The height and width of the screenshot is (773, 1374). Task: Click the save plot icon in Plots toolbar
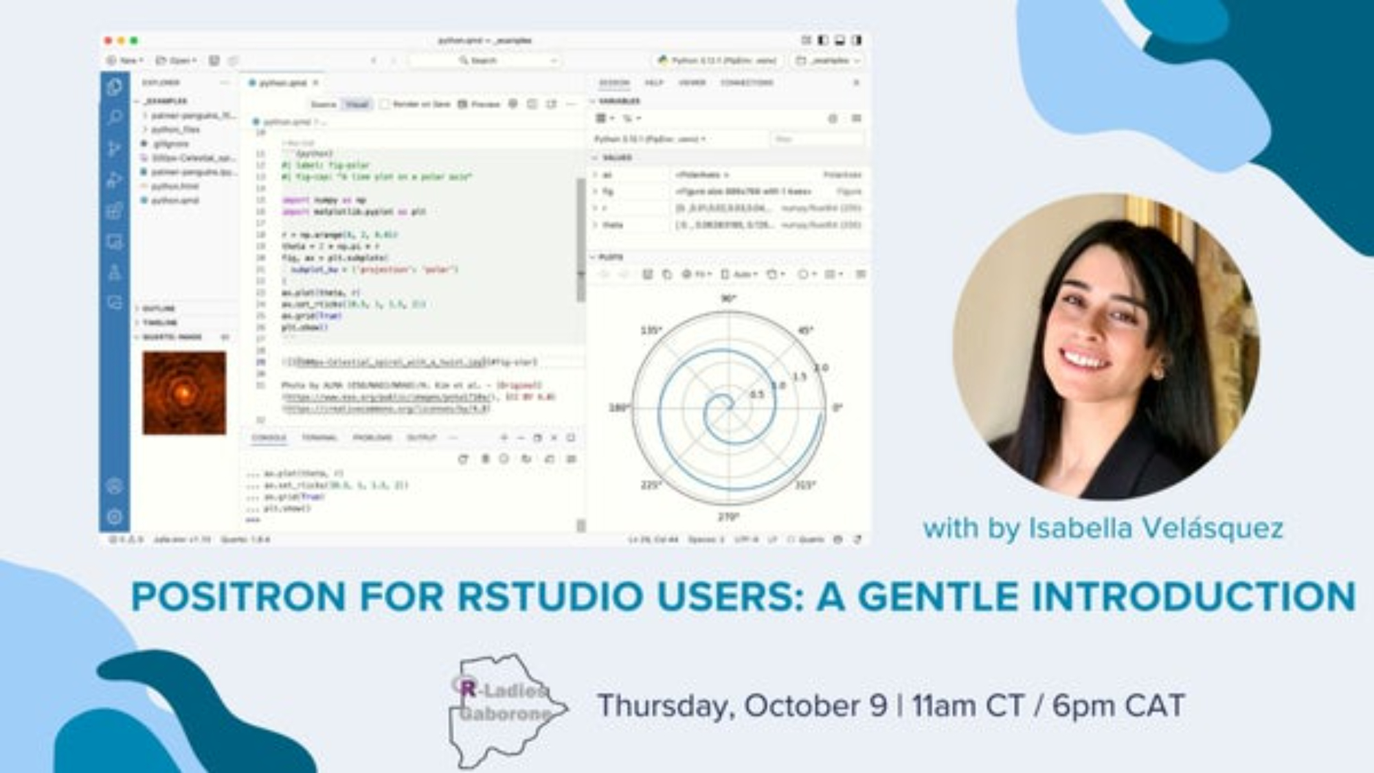pos(647,274)
